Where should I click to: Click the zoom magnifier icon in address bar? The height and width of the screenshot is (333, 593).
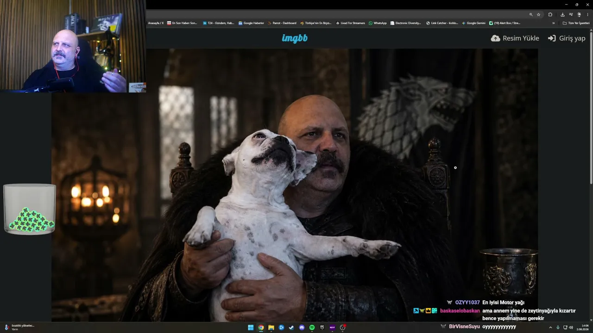click(x=531, y=14)
